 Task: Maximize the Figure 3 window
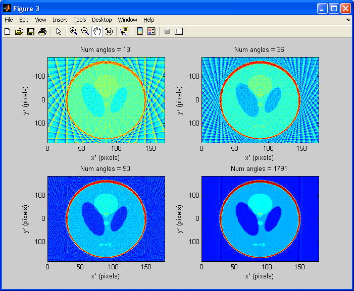[334, 9]
